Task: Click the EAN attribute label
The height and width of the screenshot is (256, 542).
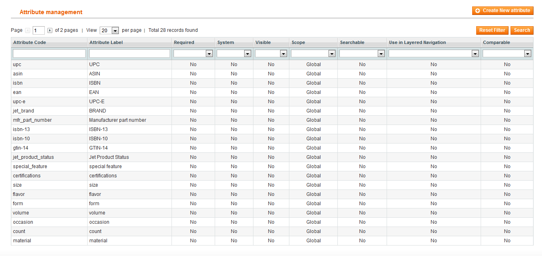Action: (x=94, y=92)
